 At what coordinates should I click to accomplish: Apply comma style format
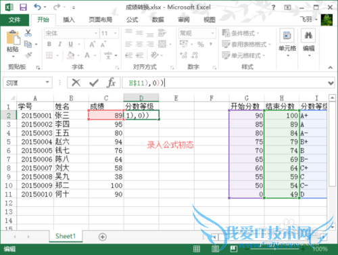pyautogui.click(x=211, y=44)
